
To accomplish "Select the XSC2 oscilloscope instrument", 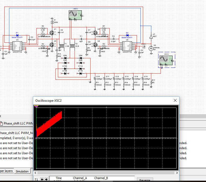I will tap(166, 60).
